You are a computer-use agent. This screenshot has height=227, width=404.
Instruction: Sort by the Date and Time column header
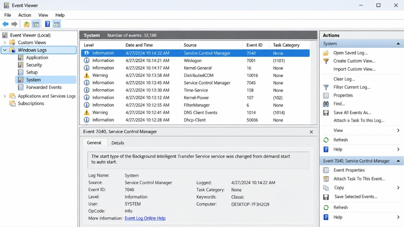click(x=151, y=45)
